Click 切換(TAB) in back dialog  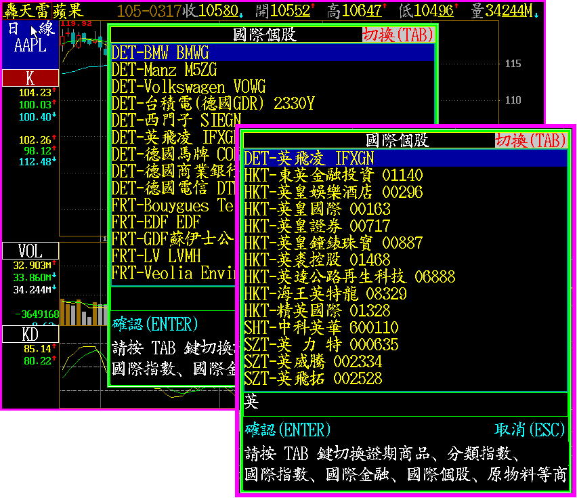click(398, 35)
